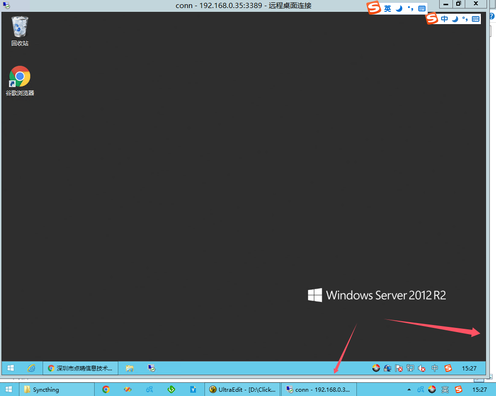The width and height of the screenshot is (496, 396).
Task: Toggle 中 language mode on lower Sogou bar
Action: [444, 19]
